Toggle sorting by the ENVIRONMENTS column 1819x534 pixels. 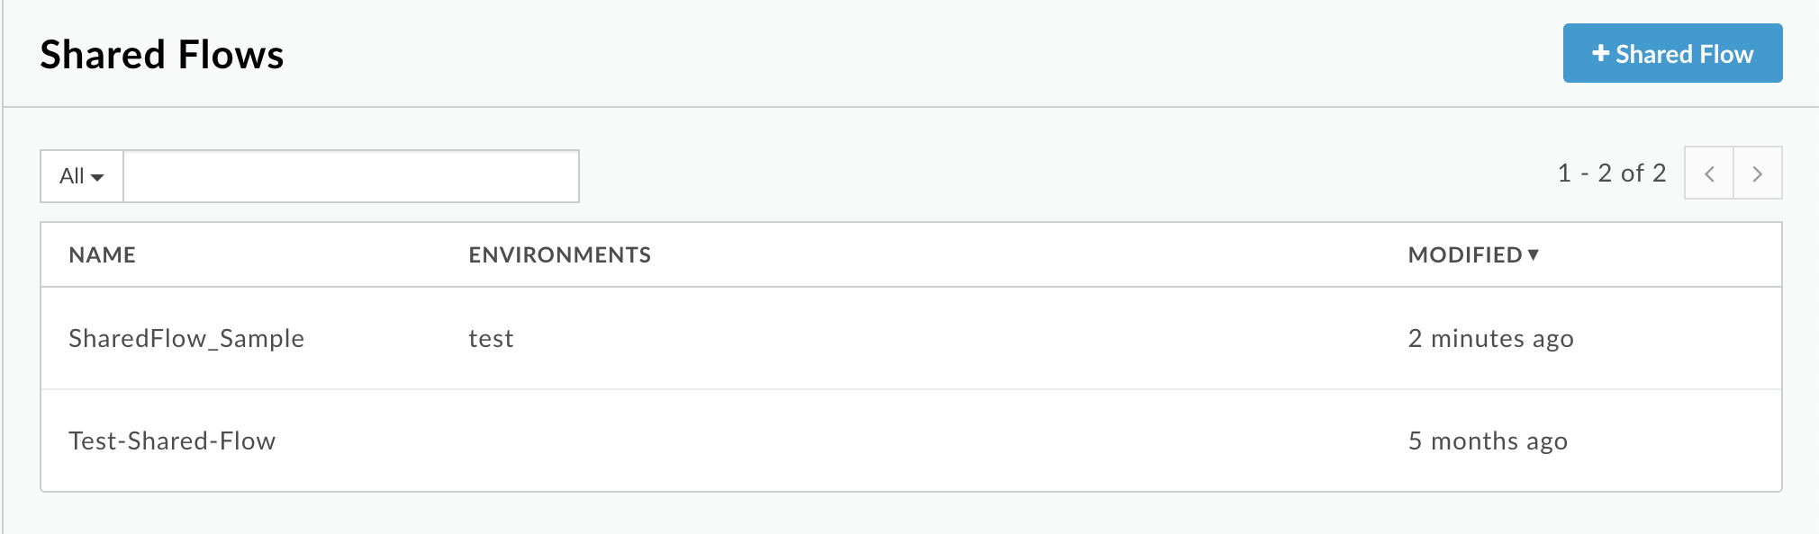559,254
